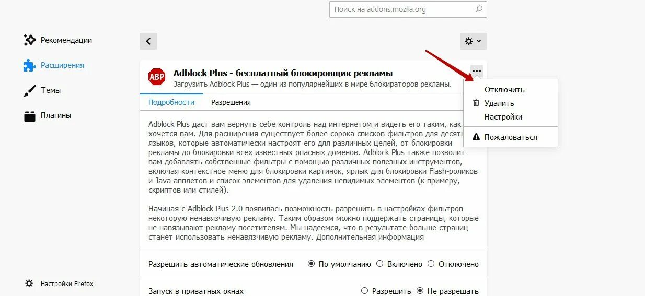The width and height of the screenshot is (645, 296).
Task: Open the Подробности tab
Action: (171, 102)
